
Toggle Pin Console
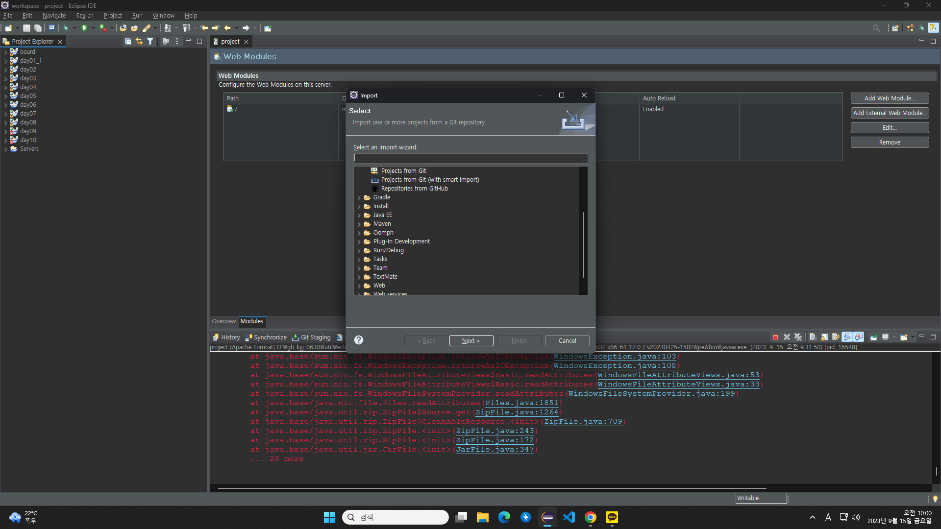tap(873, 337)
